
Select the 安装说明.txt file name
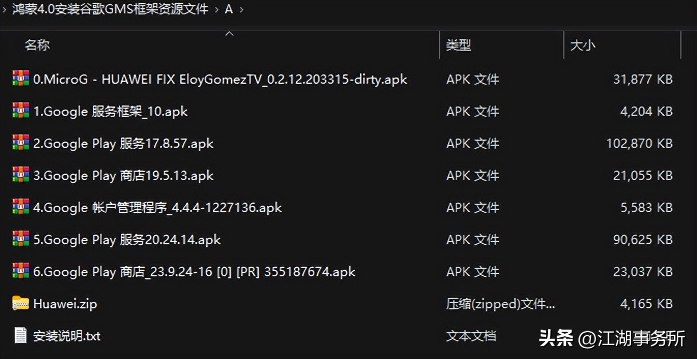tap(67, 336)
